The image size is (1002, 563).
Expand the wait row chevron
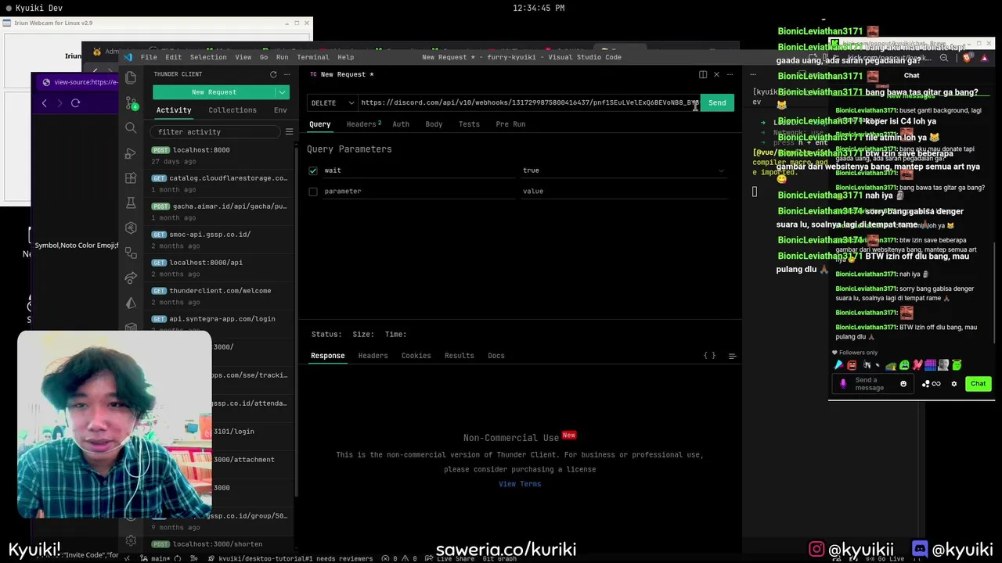721,170
